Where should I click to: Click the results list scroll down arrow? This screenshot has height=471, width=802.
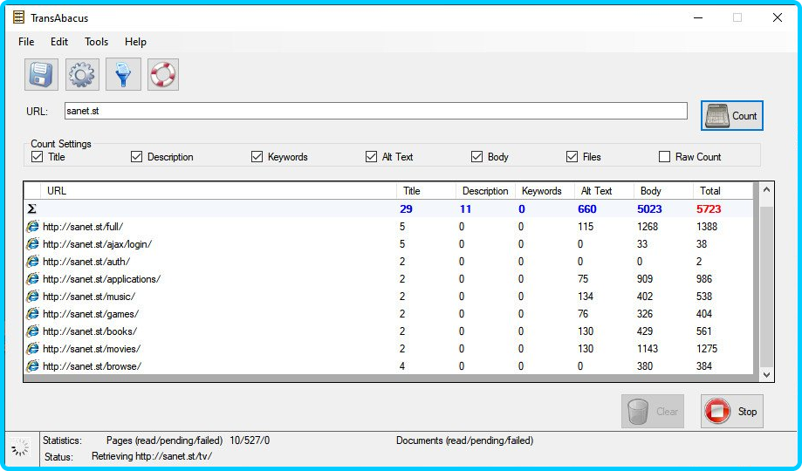(x=766, y=374)
